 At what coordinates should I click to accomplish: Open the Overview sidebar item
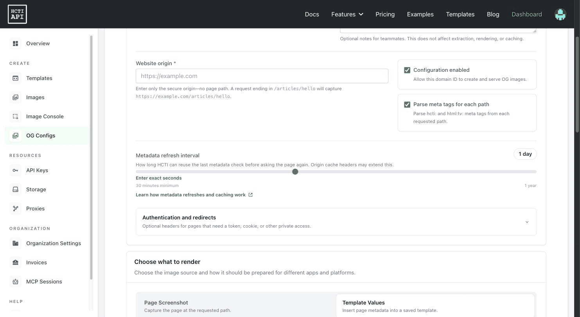[x=47, y=43]
